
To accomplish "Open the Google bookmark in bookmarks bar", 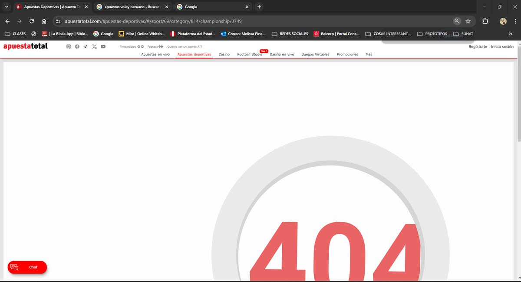I will pos(103,34).
